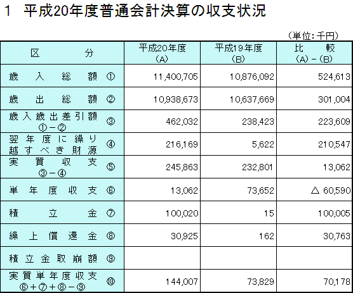This screenshot has height=293, width=353.
Task: Click the value 216,169
Action: click(182, 144)
